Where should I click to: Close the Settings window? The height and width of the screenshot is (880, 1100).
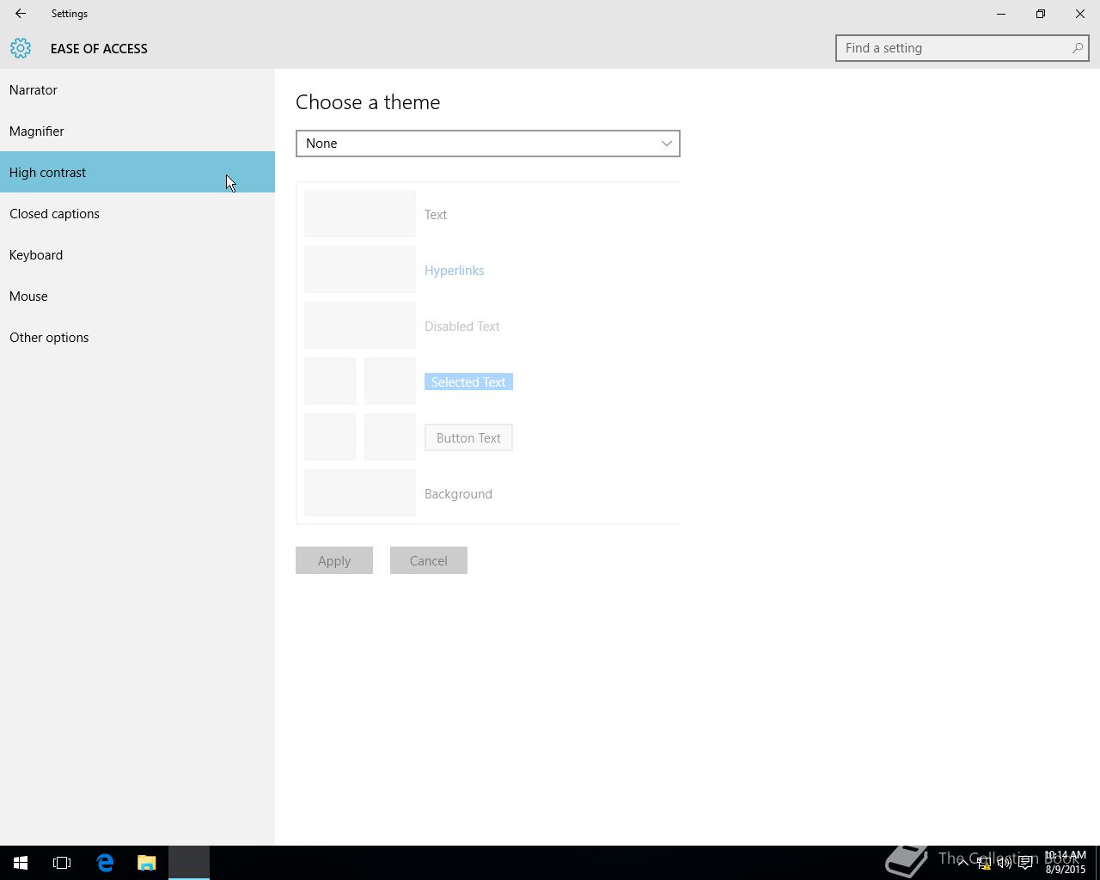pyautogui.click(x=1080, y=14)
